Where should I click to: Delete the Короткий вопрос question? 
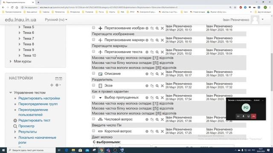(162, 131)
